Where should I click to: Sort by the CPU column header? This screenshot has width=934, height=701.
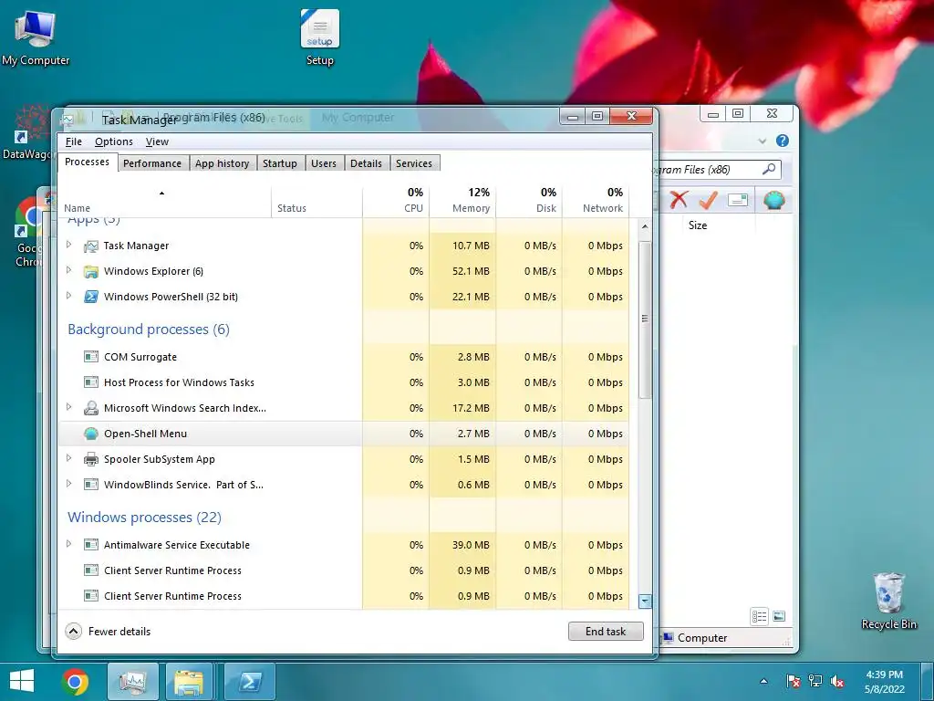click(396, 202)
